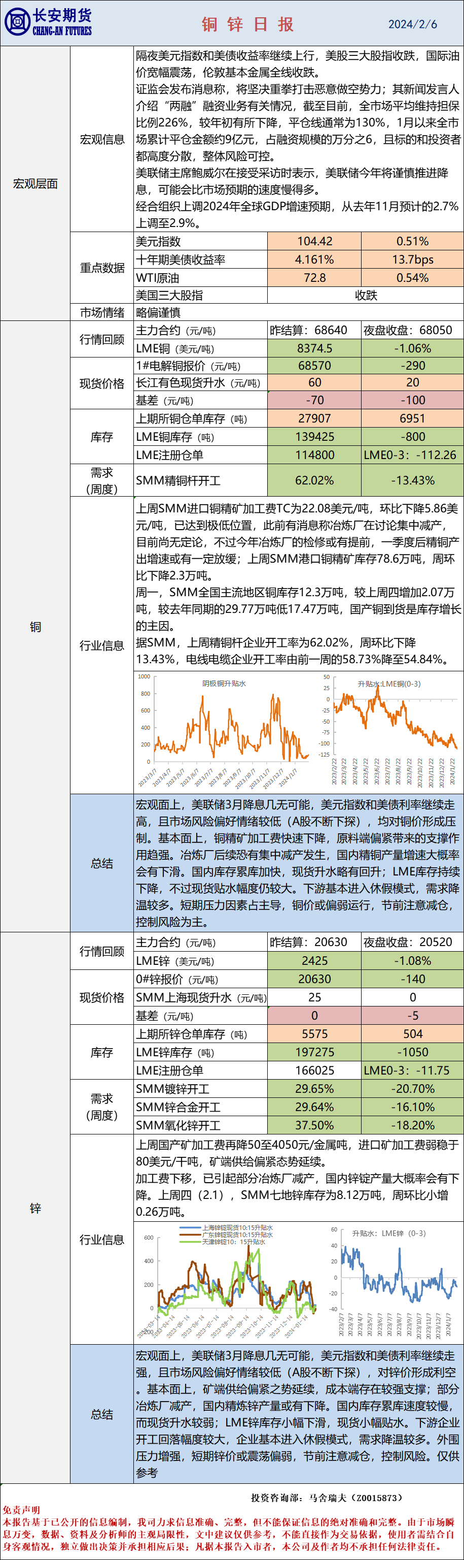Viewport: 464px width, 1560px height.
Task: Select the 免责声明 heading
Action: (x=21, y=1510)
